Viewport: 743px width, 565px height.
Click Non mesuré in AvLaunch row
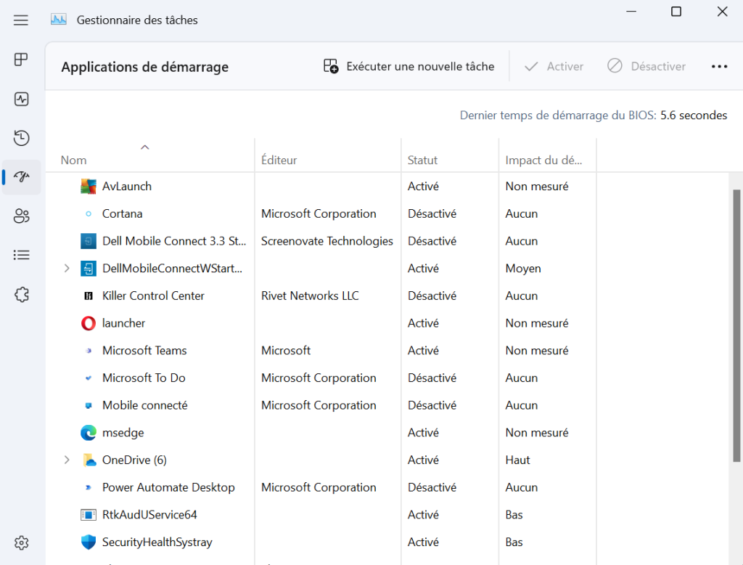[x=537, y=187]
